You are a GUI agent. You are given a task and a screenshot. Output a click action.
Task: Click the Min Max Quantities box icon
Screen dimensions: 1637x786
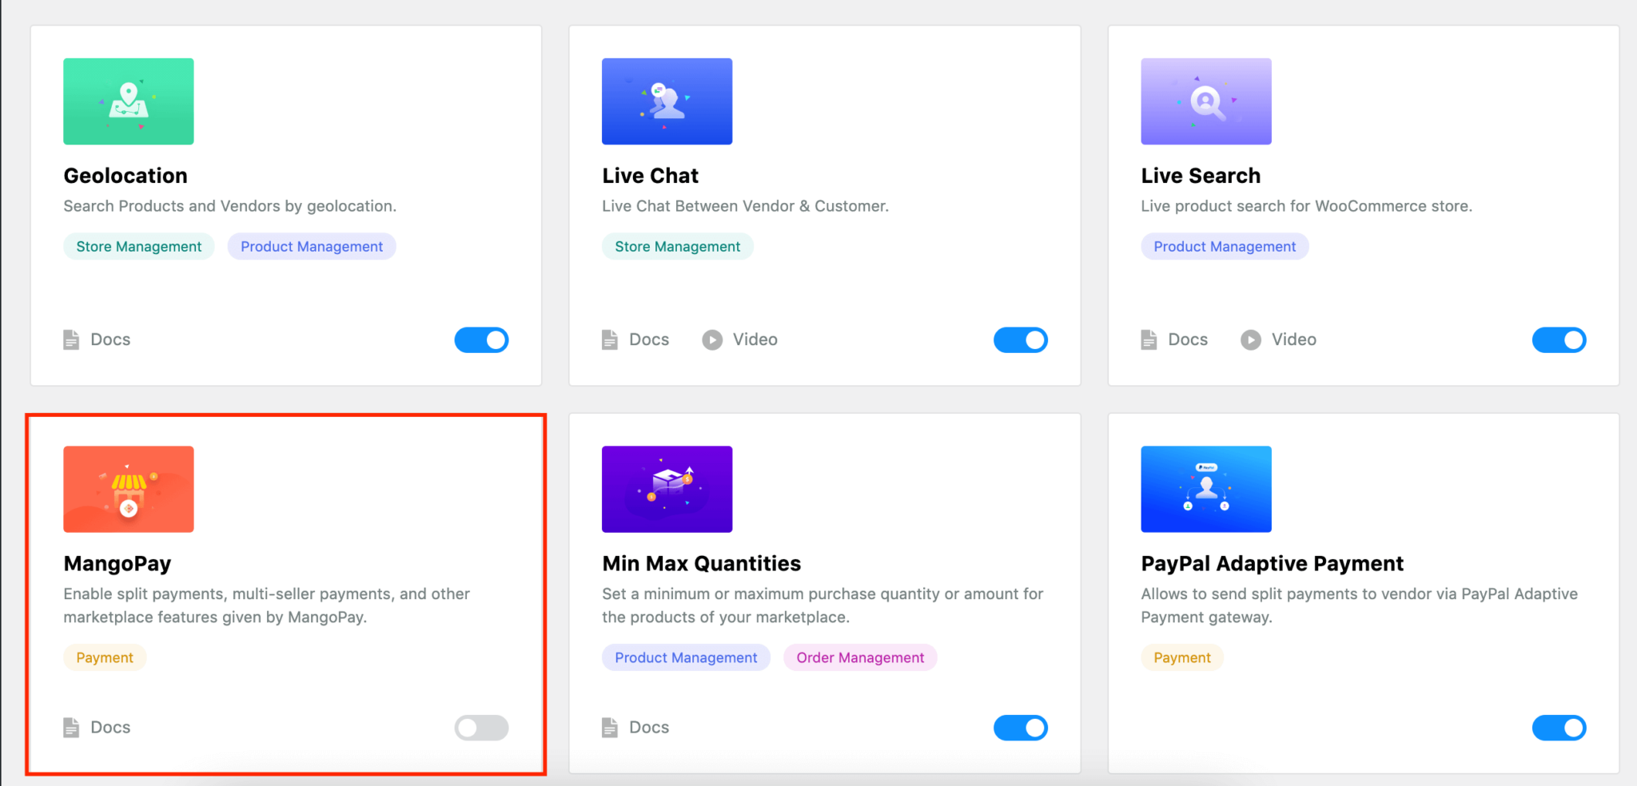(x=667, y=489)
